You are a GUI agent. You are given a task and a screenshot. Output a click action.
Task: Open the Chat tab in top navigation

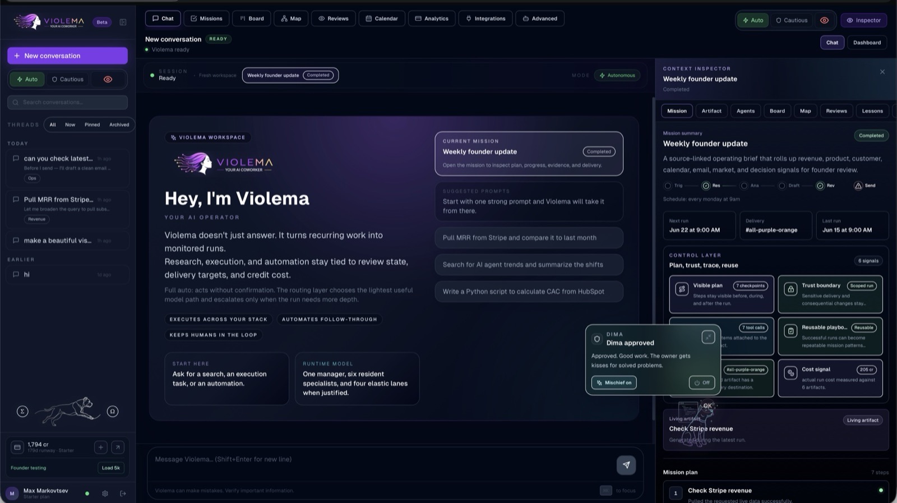click(163, 19)
